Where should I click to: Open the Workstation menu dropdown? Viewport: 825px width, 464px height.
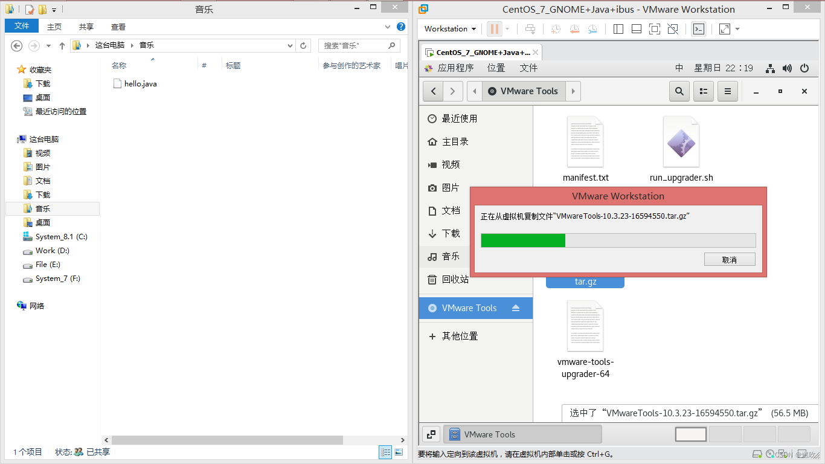click(x=450, y=29)
